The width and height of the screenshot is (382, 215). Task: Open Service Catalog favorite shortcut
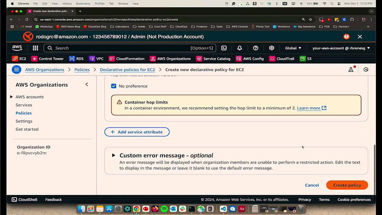[x=213, y=59]
